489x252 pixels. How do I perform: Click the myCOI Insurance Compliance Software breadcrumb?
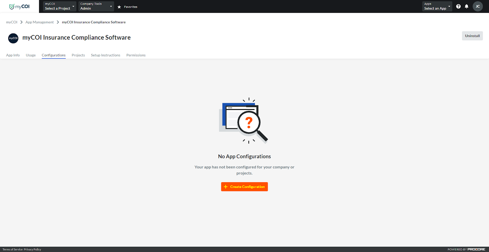(94, 22)
